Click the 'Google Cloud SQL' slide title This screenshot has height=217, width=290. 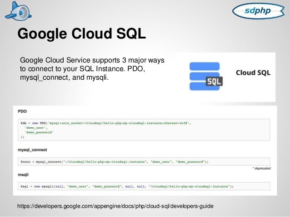pos(81,34)
